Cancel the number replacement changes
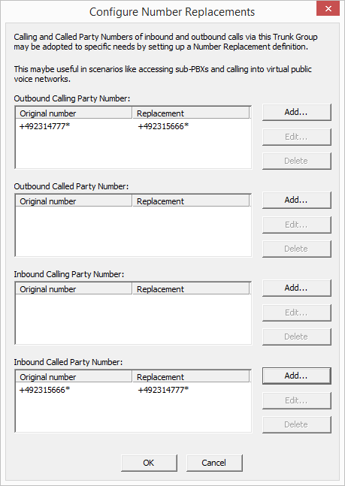The width and height of the screenshot is (345, 486). click(214, 463)
